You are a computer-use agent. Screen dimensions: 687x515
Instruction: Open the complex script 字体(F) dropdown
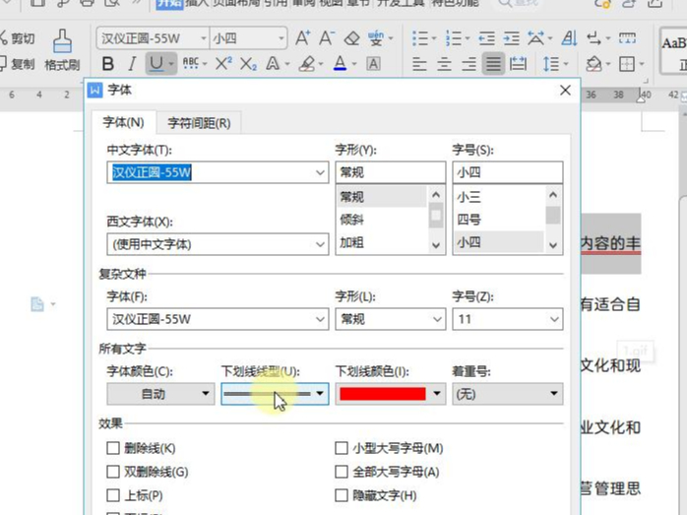coord(320,319)
